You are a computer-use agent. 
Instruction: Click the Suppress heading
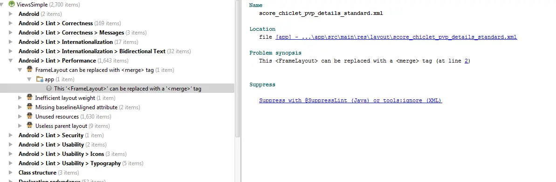pos(262,84)
